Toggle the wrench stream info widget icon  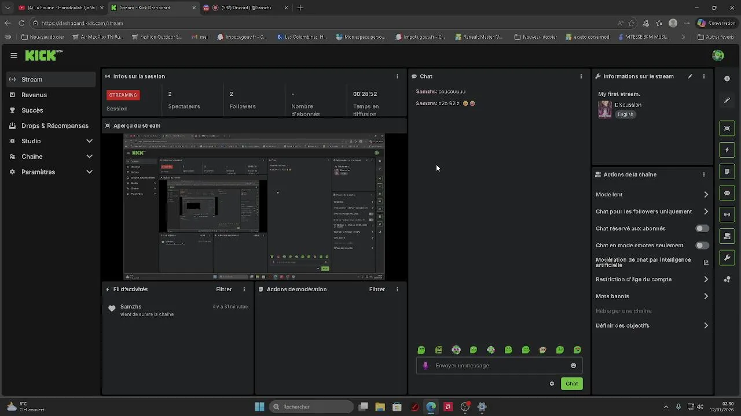(727, 258)
